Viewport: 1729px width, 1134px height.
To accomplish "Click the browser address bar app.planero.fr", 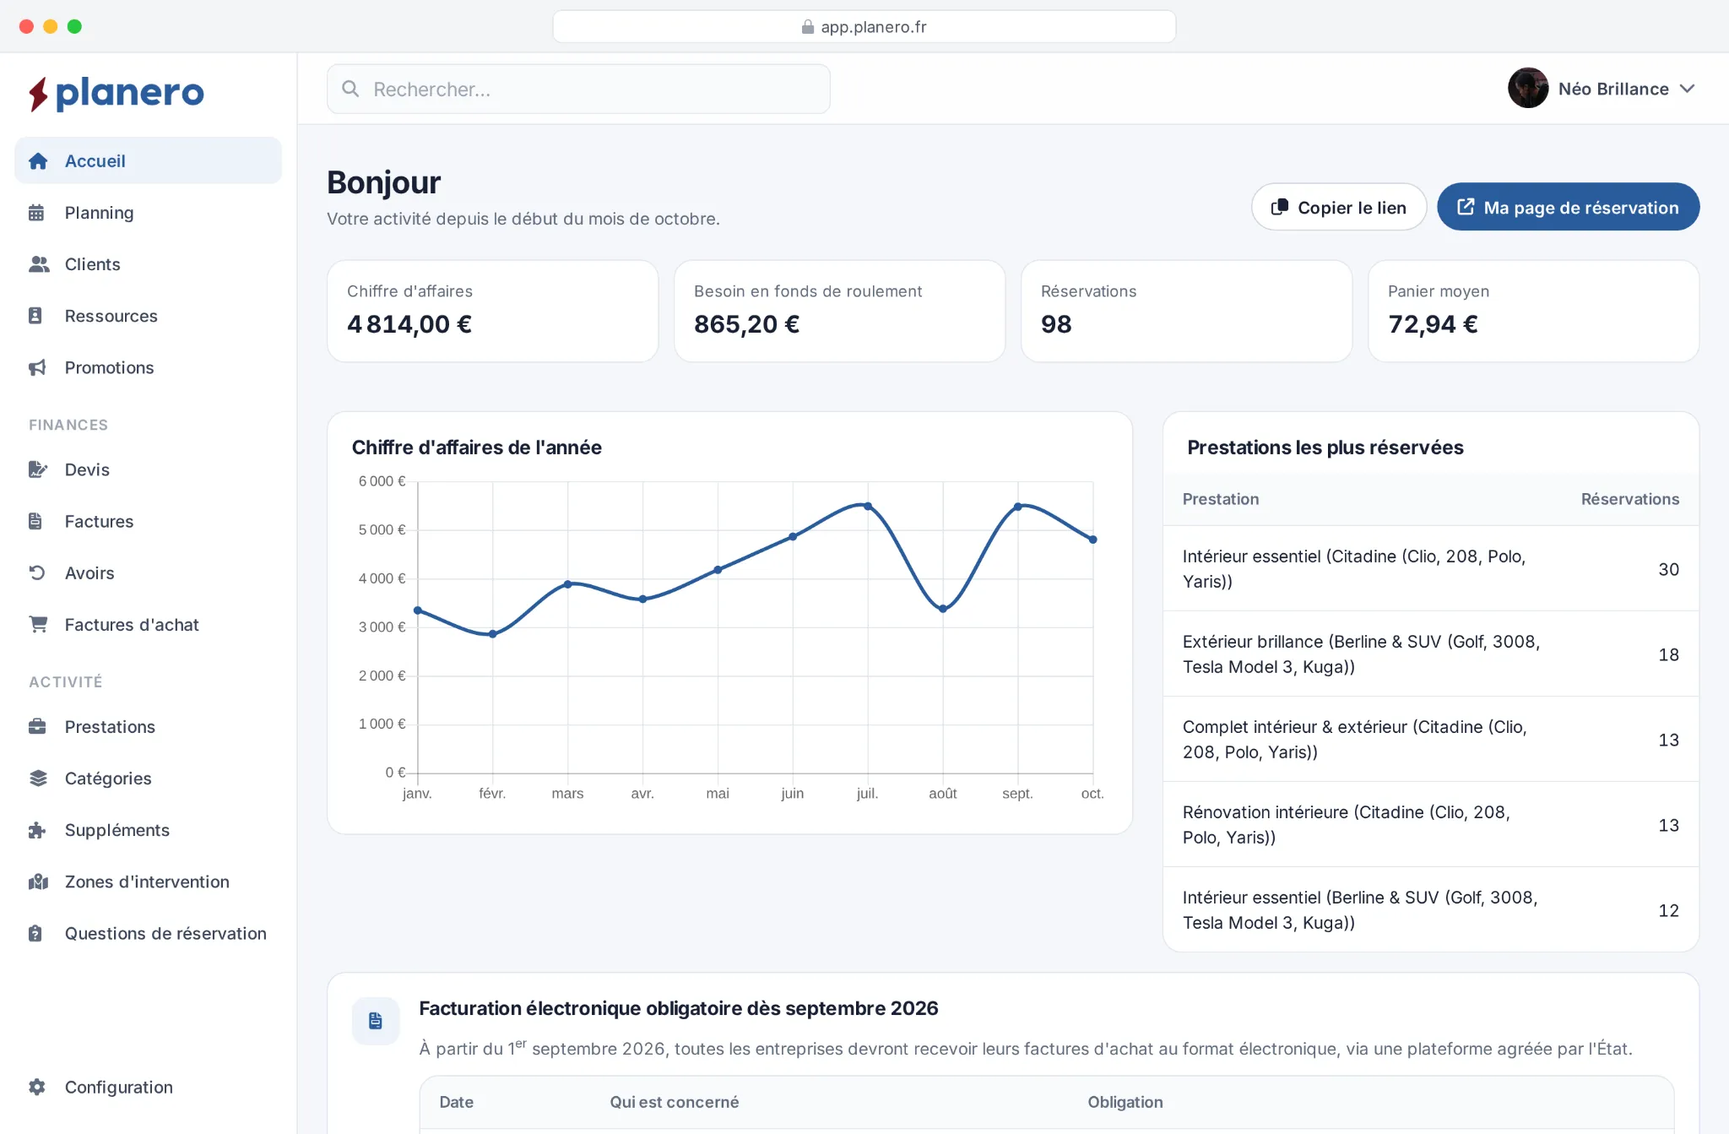I will pos(864,26).
